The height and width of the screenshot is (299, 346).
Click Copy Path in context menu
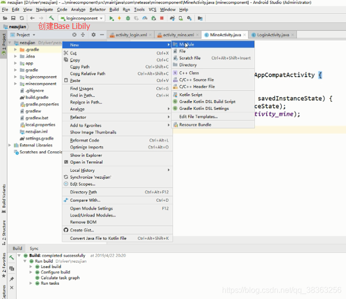coord(117,67)
